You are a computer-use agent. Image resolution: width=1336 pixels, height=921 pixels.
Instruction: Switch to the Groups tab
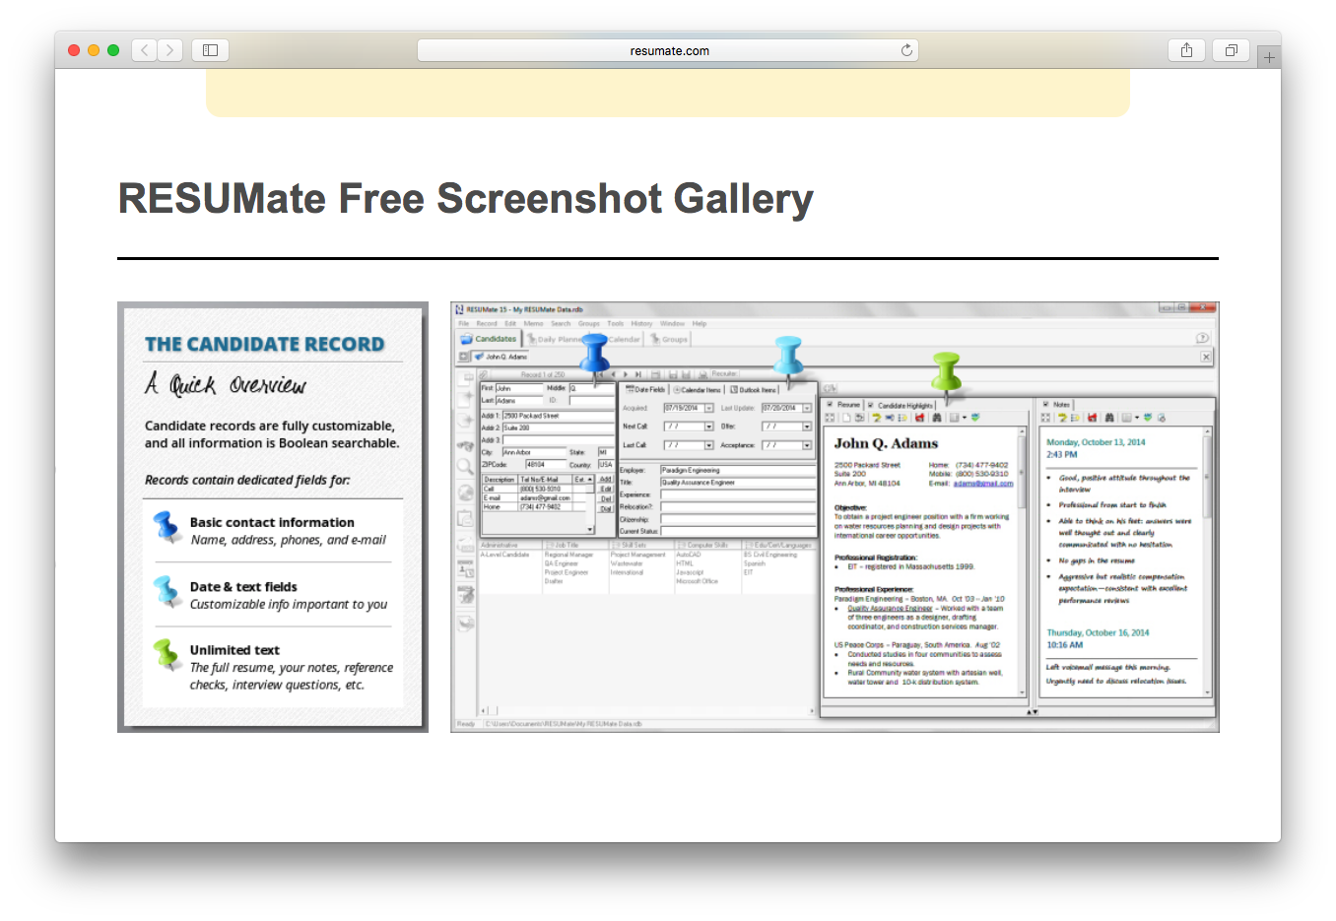pyautogui.click(x=669, y=339)
